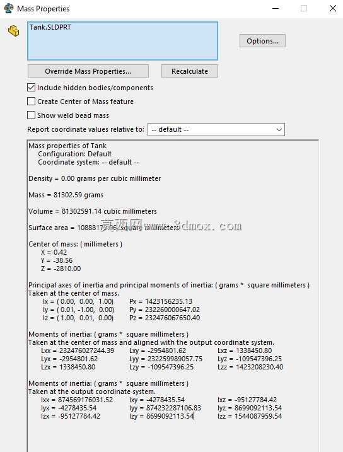Click the center of mass Y = -38.56
The image size is (343, 452).
(x=57, y=260)
